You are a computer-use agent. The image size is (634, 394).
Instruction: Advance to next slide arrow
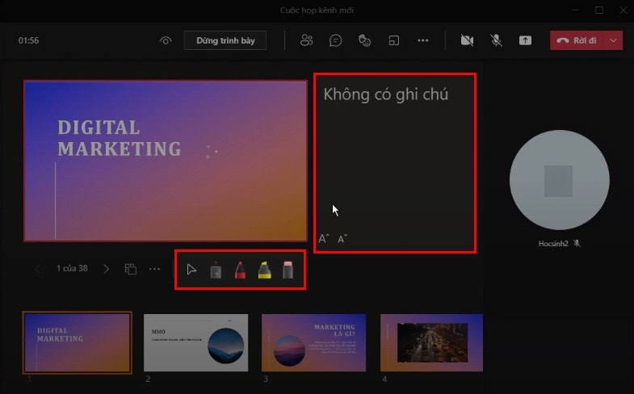tap(107, 269)
